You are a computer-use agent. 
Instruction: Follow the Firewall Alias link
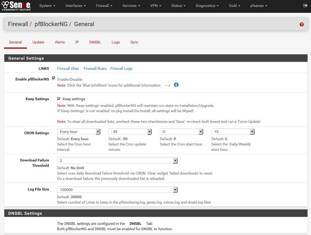[68, 68]
